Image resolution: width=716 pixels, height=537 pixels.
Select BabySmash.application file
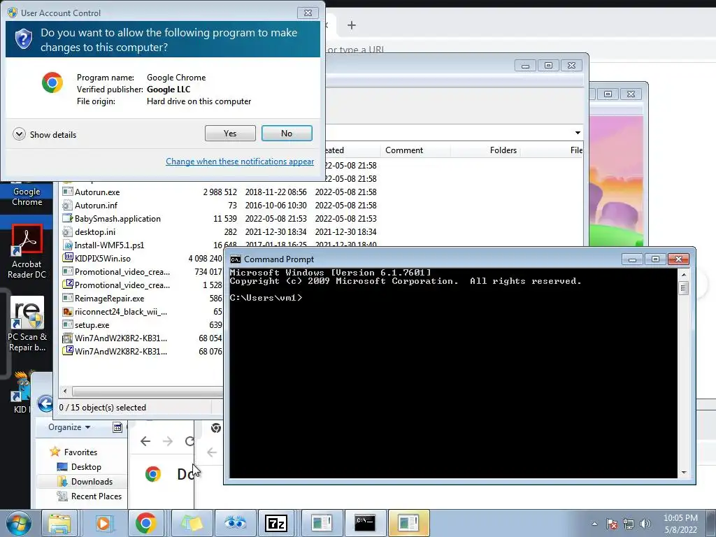[x=117, y=218]
